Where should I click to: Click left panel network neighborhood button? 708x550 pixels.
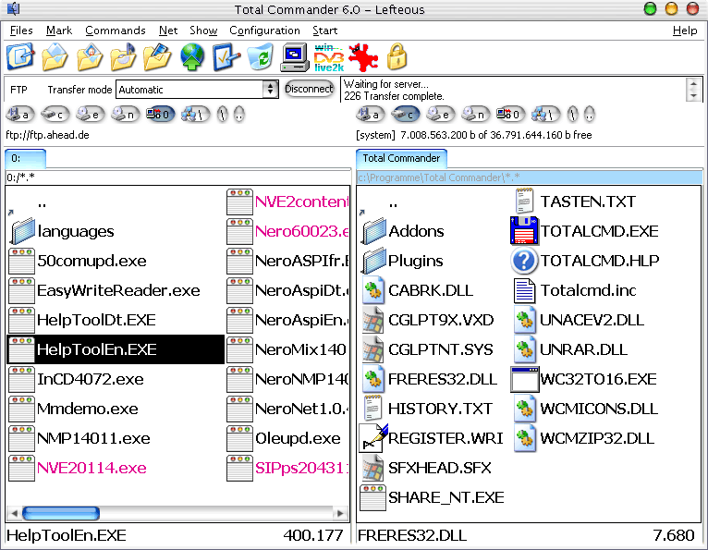196,115
